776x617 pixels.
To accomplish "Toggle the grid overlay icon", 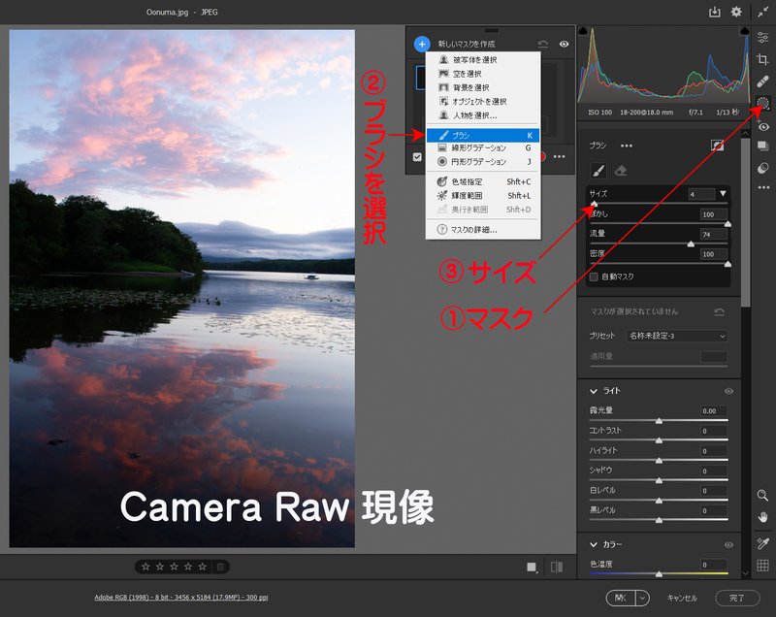I will click(x=762, y=565).
